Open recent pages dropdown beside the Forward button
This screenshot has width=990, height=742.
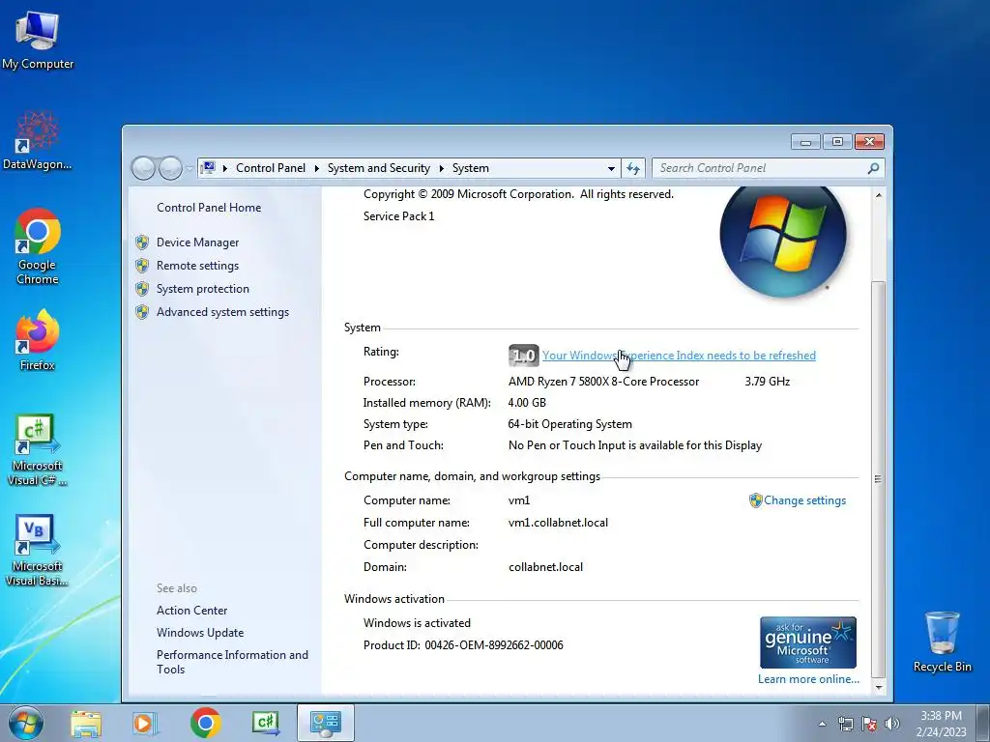189,169
